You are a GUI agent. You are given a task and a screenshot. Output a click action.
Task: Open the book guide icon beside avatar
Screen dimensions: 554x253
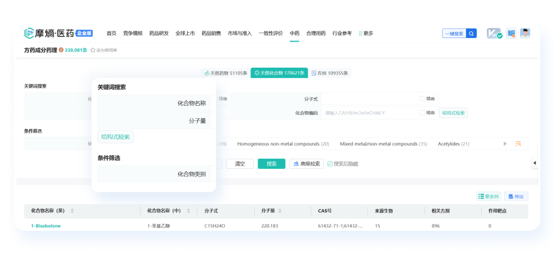pos(511,34)
